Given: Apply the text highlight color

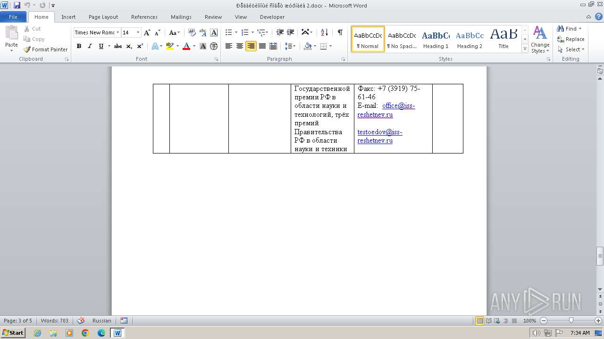Looking at the screenshot, I should coord(170,46).
